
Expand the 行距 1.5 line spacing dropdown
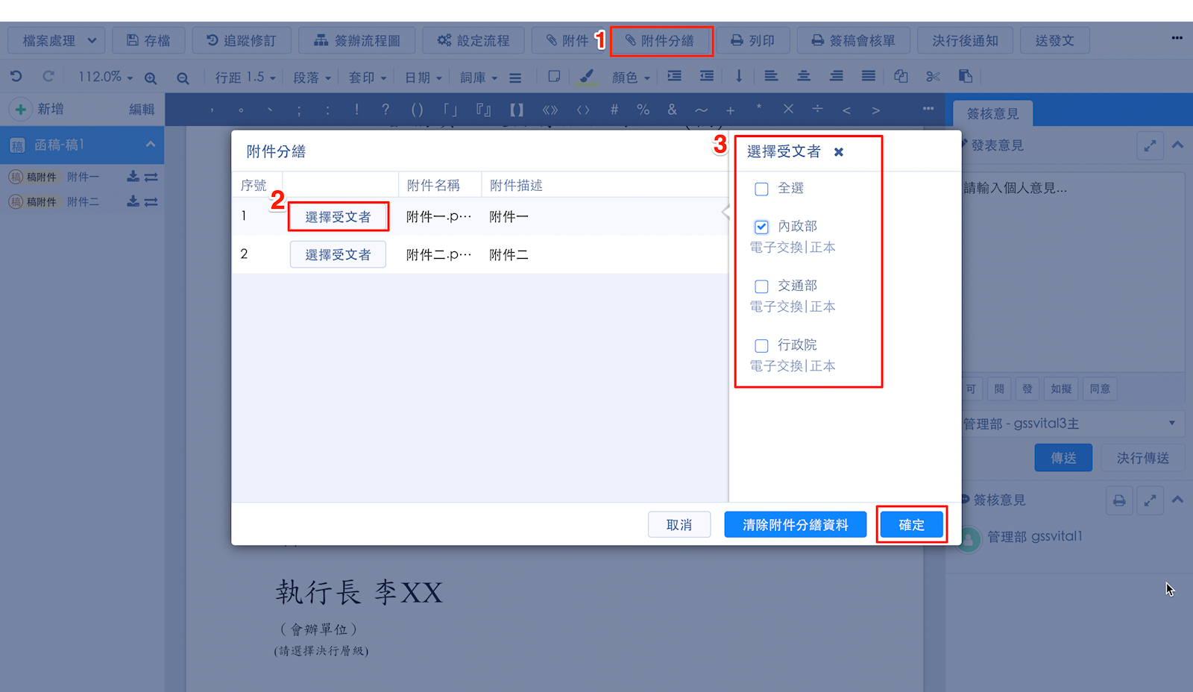point(245,78)
